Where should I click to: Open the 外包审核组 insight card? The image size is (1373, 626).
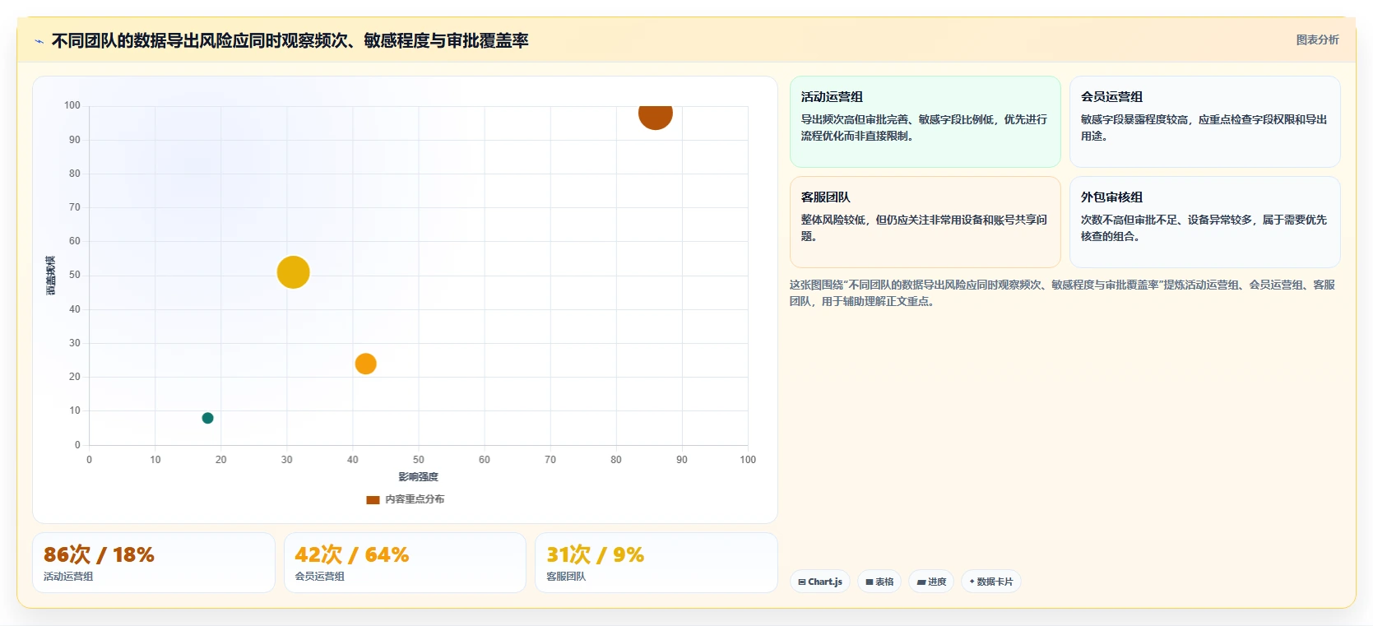pos(1204,222)
